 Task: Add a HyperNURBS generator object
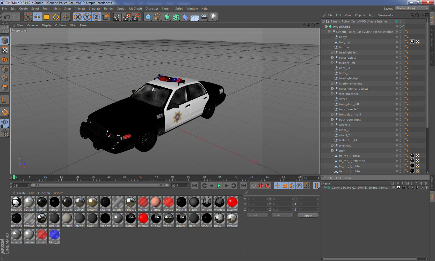point(167,17)
